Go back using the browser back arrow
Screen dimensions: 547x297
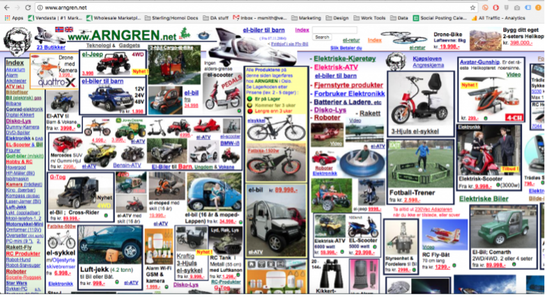click(7, 8)
